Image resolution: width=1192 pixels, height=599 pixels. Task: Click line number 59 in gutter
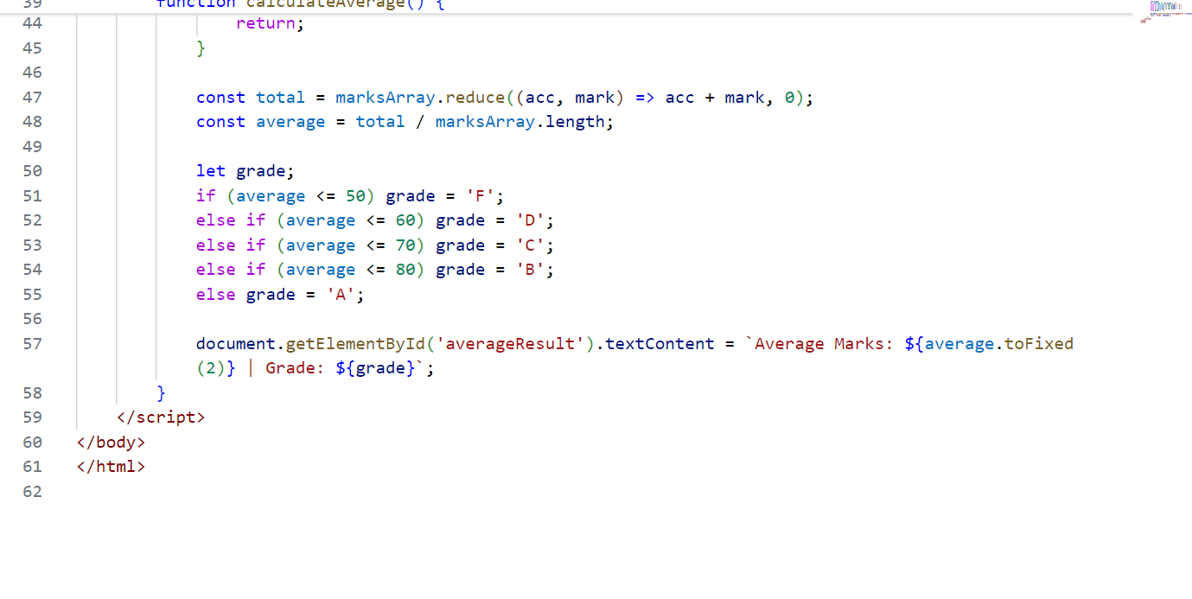pos(32,417)
